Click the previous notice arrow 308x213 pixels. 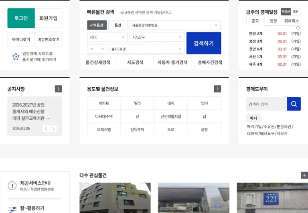point(46,129)
